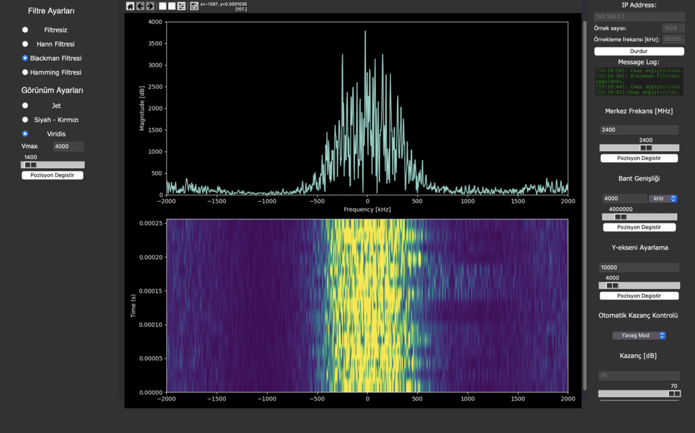Click the 'Frequency [kHz]' axis label
The height and width of the screenshot is (433, 695).
click(367, 209)
